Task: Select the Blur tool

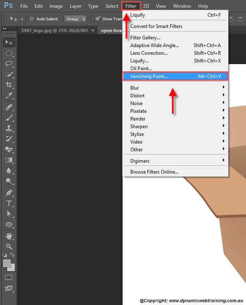Action: (x=9, y=170)
